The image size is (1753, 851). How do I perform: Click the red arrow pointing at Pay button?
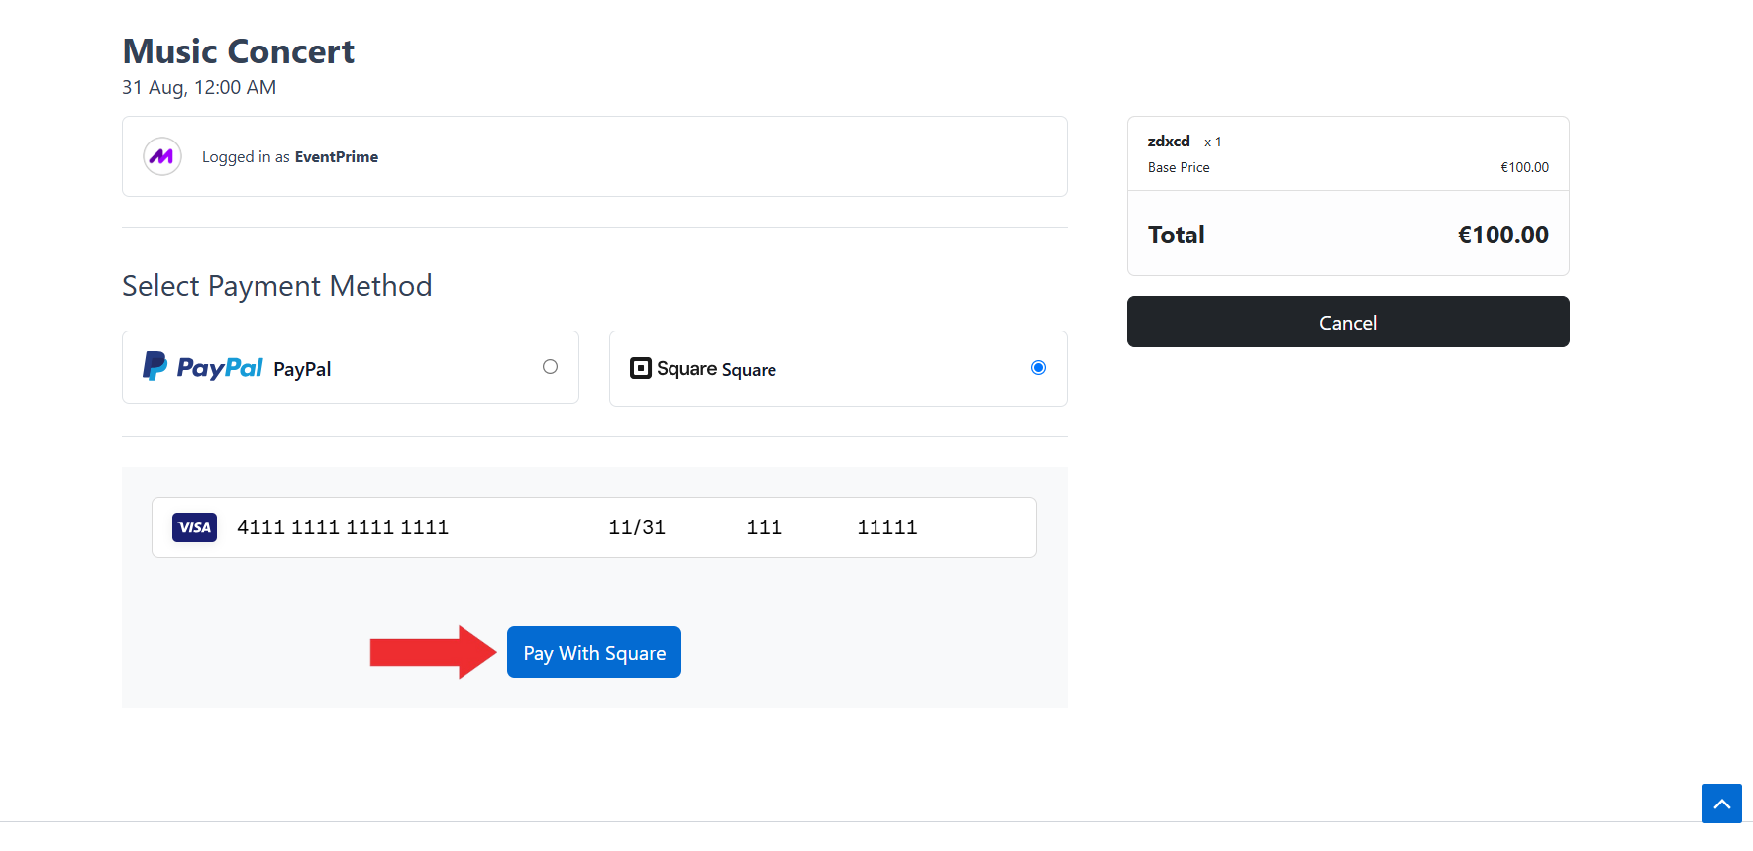click(432, 652)
